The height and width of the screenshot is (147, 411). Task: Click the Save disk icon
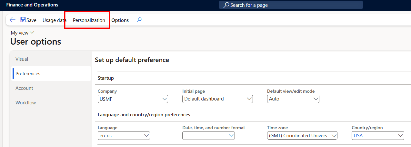pyautogui.click(x=23, y=20)
